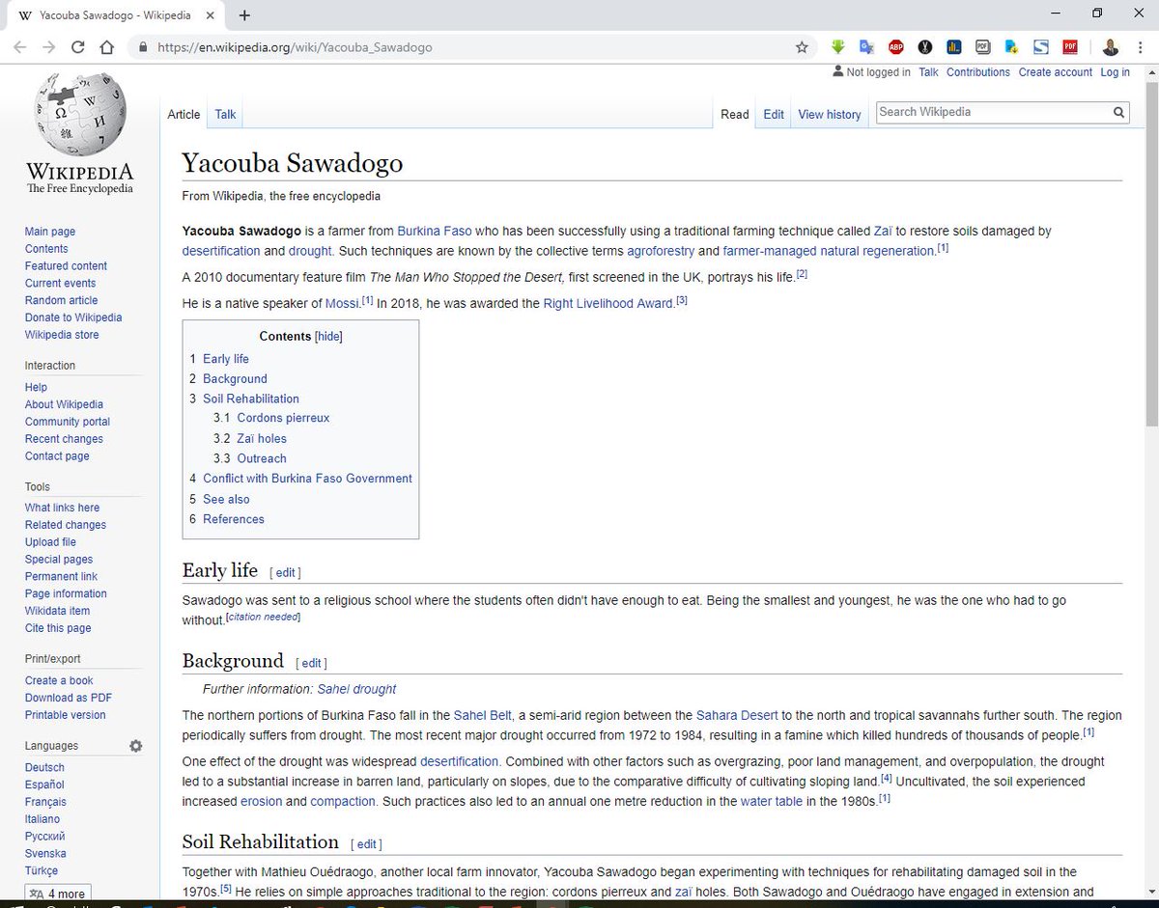Image resolution: width=1159 pixels, height=908 pixels.
Task: Open language settings gear icon
Action: [135, 746]
